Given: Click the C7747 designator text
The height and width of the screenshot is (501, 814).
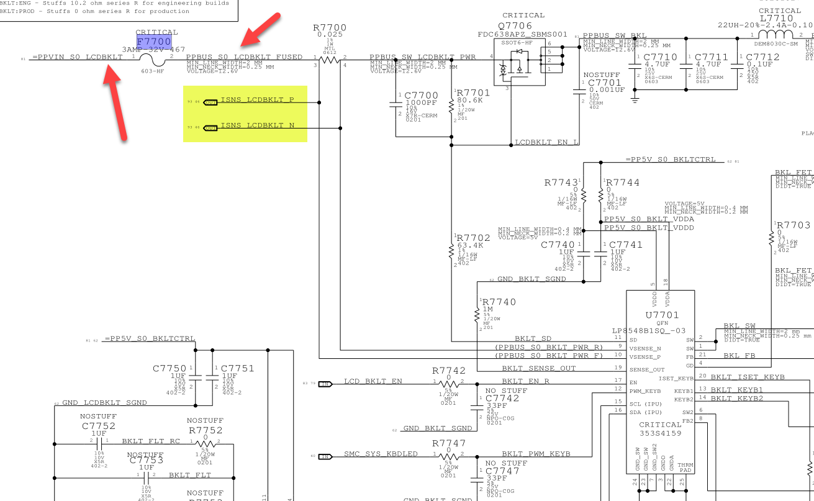Looking at the screenshot, I should coord(502,471).
